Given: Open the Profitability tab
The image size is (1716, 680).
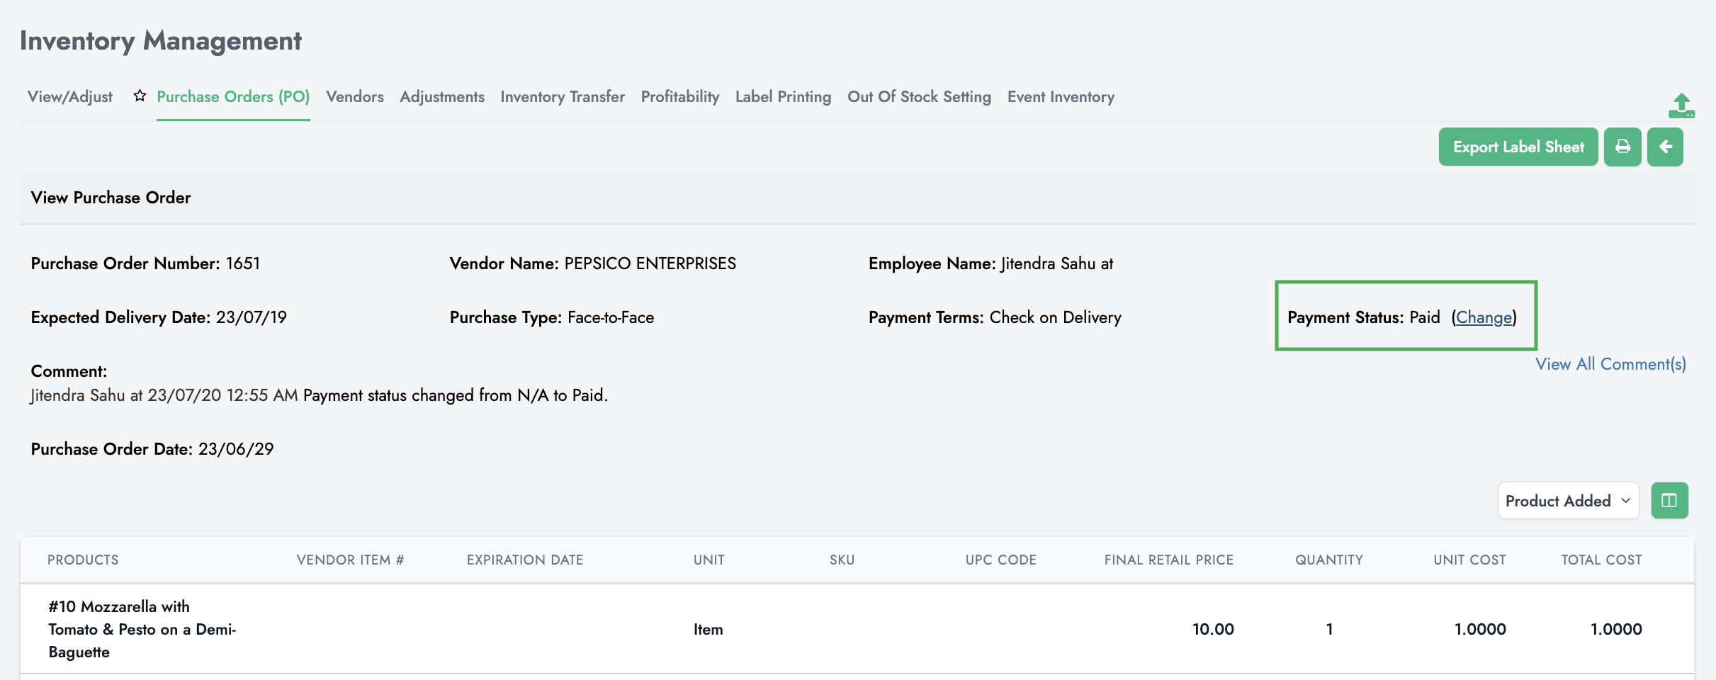Looking at the screenshot, I should pyautogui.click(x=680, y=97).
